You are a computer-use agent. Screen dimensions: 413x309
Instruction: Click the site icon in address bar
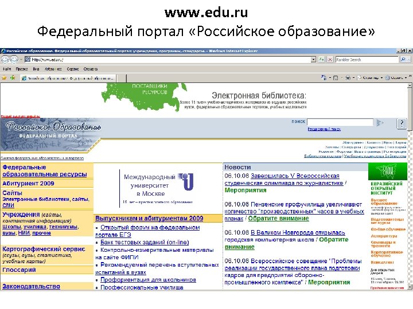[x=28, y=60]
